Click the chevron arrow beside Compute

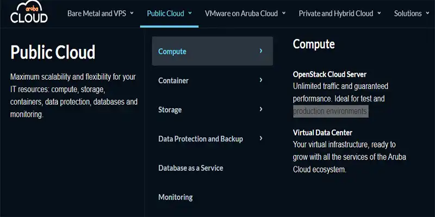pyautogui.click(x=261, y=51)
